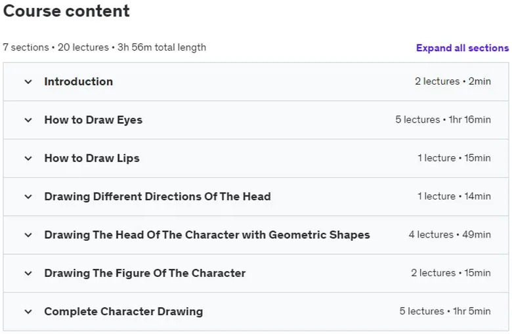Screen dimensions: 512x334
Task: Click chevron beside Drawing Different Directions Of The Head
Action: pyautogui.click(x=28, y=197)
